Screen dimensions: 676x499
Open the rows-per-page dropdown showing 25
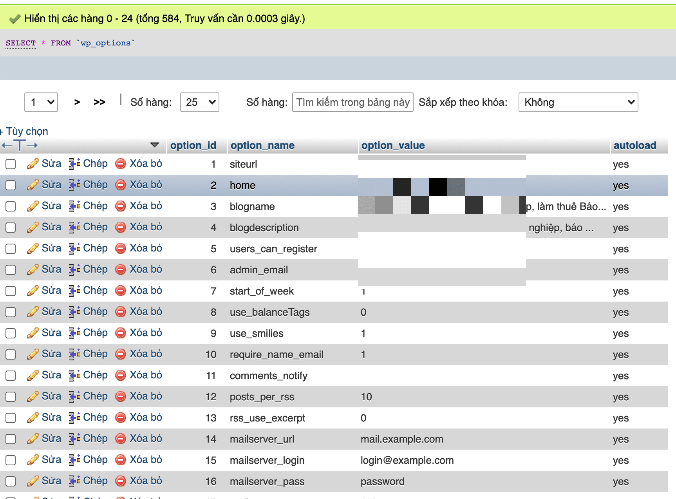click(x=199, y=102)
